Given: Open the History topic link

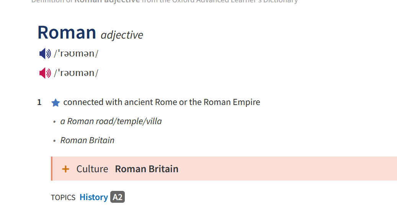Looking at the screenshot, I should coord(94,197).
